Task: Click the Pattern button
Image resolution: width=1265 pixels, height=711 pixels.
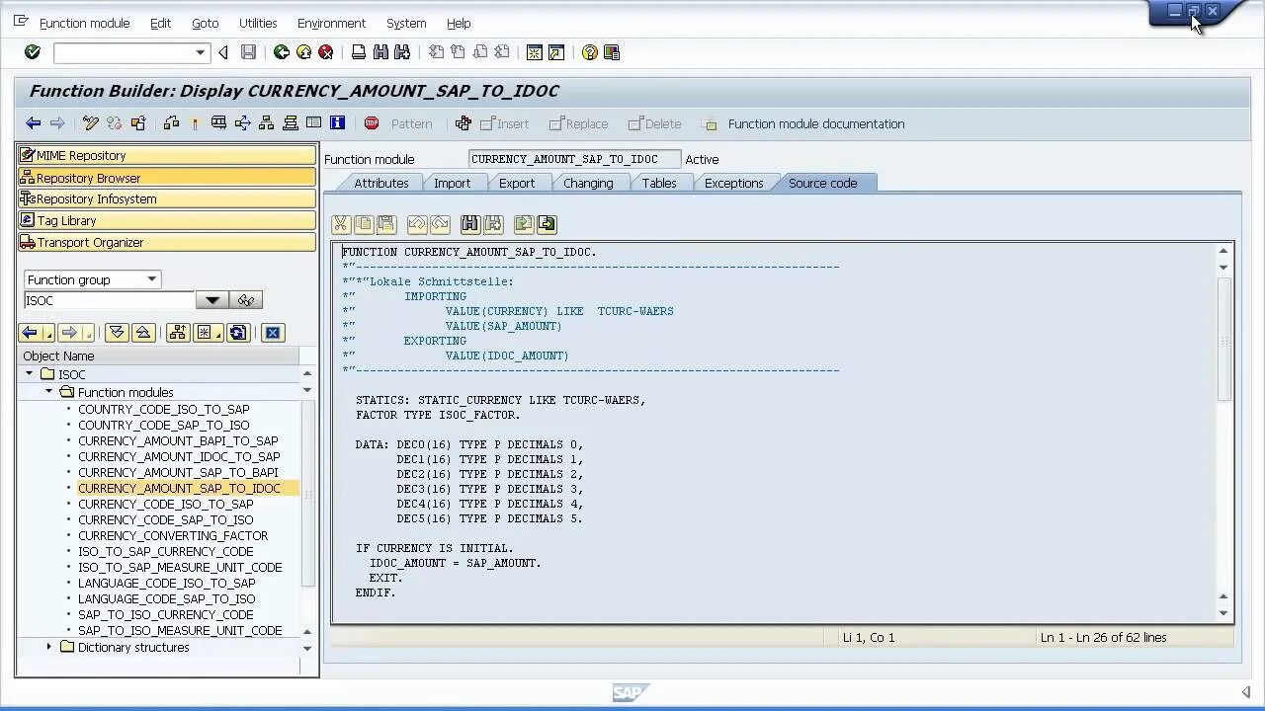Action: click(x=412, y=123)
